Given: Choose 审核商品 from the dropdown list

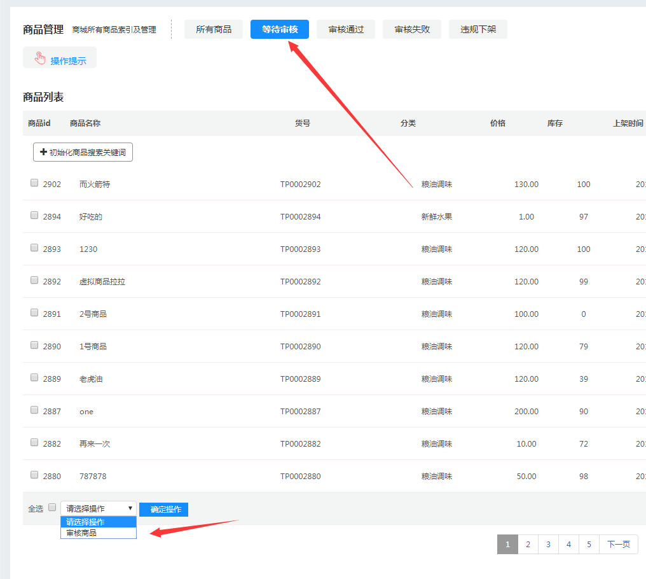Looking at the screenshot, I should pyautogui.click(x=98, y=533).
